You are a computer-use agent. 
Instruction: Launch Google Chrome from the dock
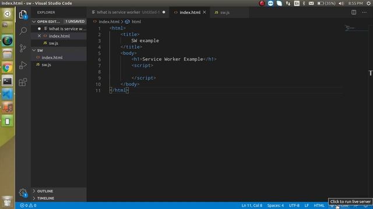7,67
